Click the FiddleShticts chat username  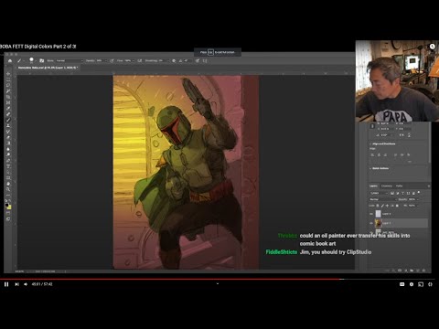(282, 252)
